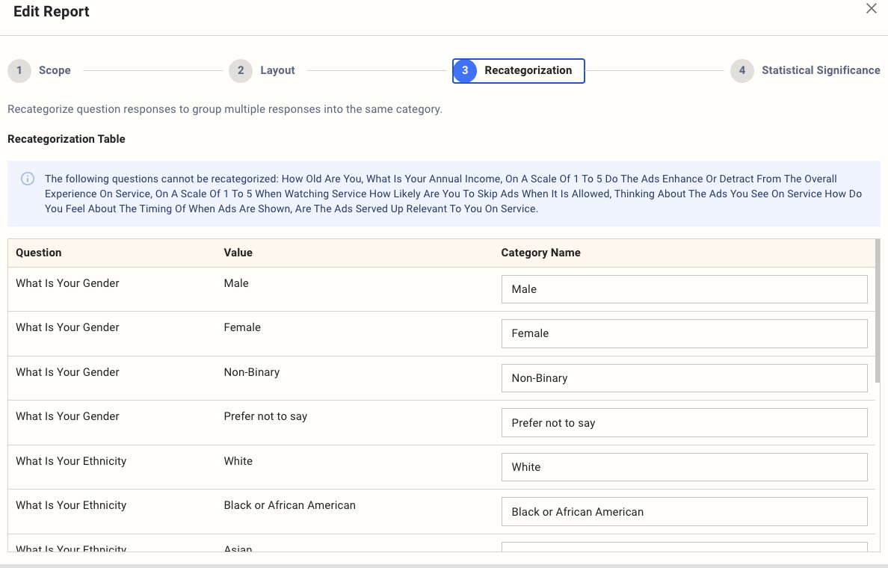Click the highlighted step 3 circle
This screenshot has height=568, width=888.
(x=465, y=70)
